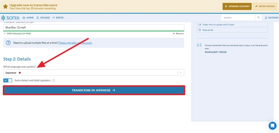The image size is (279, 133).
Task: Open the 'Please upgrade your account' link
Action: (75, 43)
